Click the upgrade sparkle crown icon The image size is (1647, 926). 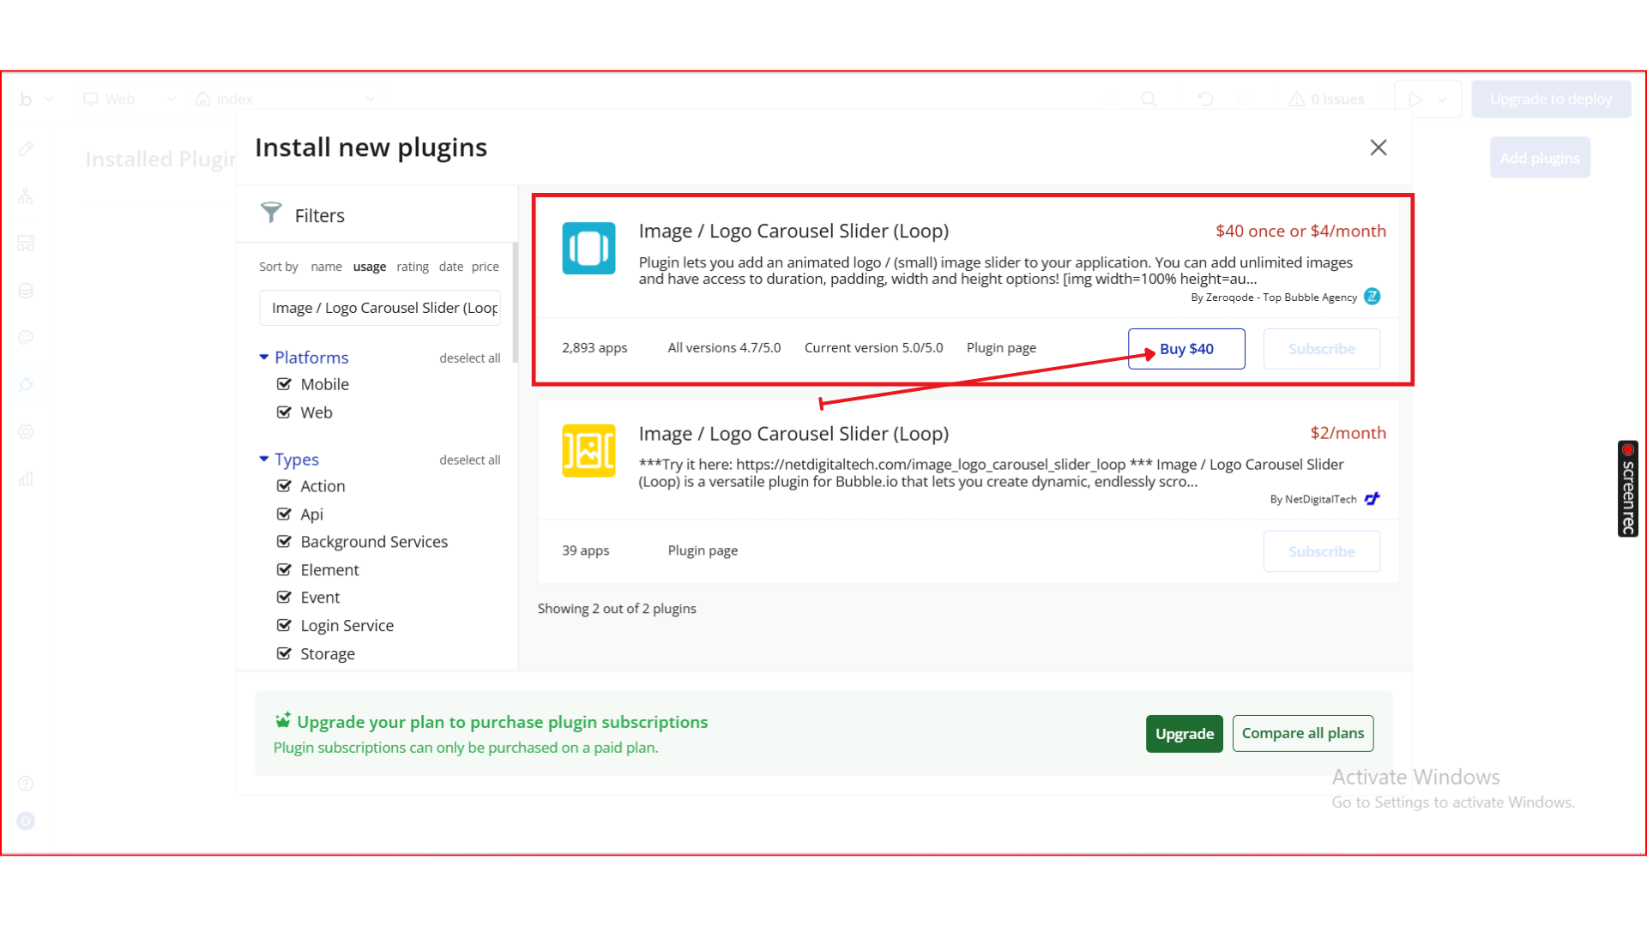point(282,720)
